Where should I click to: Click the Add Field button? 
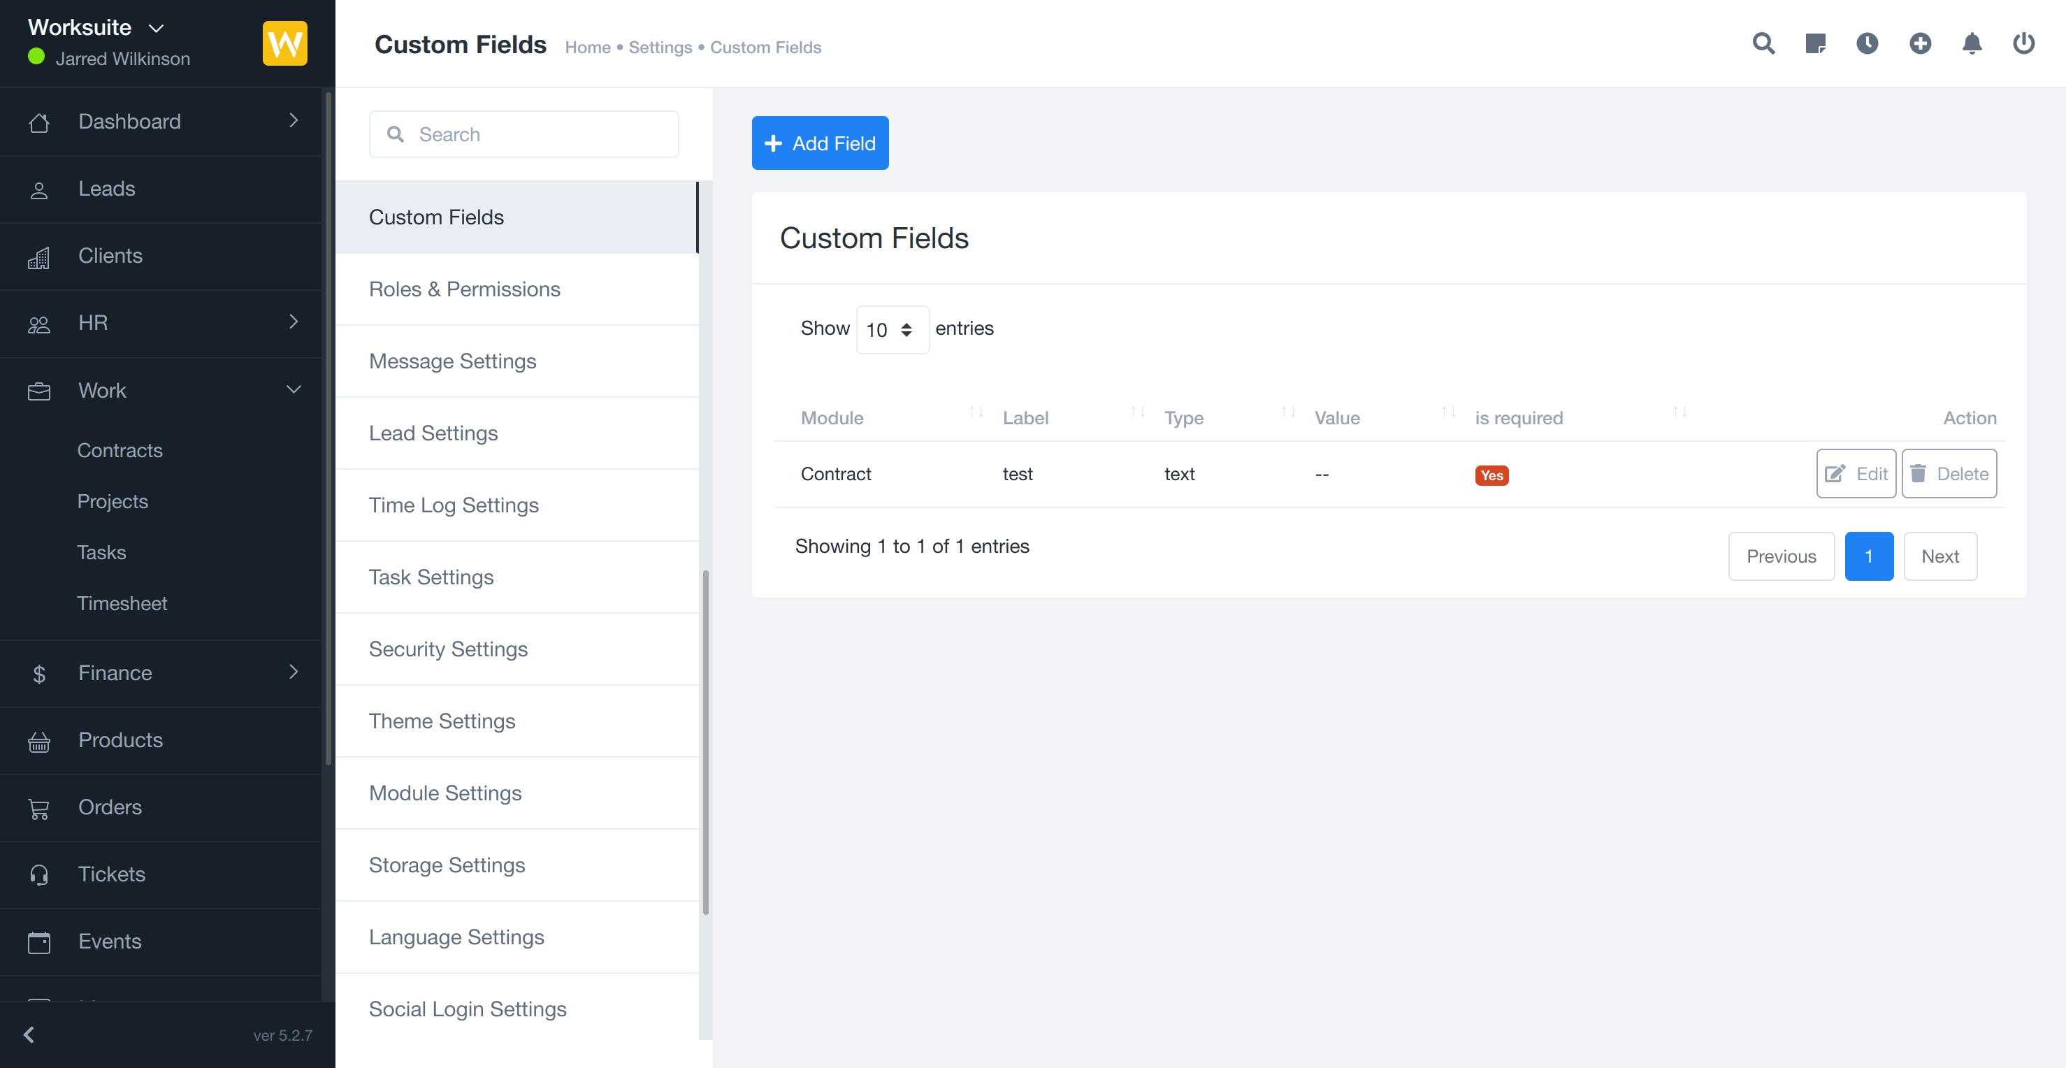(820, 143)
